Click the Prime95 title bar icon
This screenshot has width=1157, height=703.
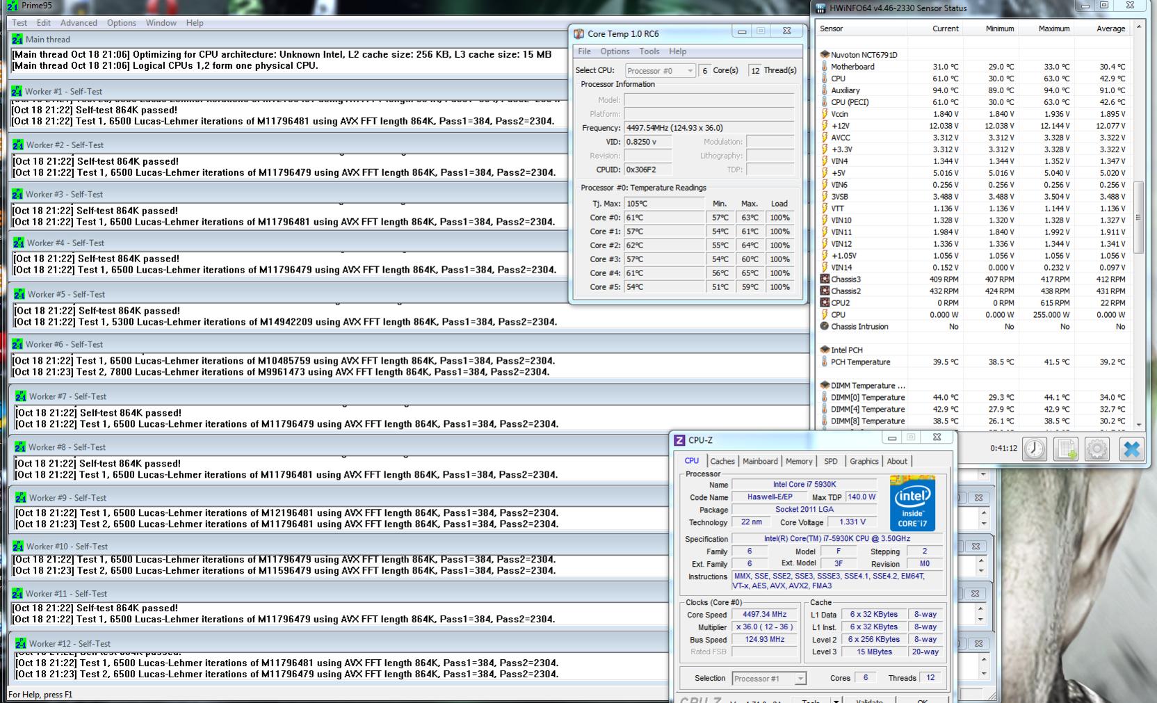(12, 6)
